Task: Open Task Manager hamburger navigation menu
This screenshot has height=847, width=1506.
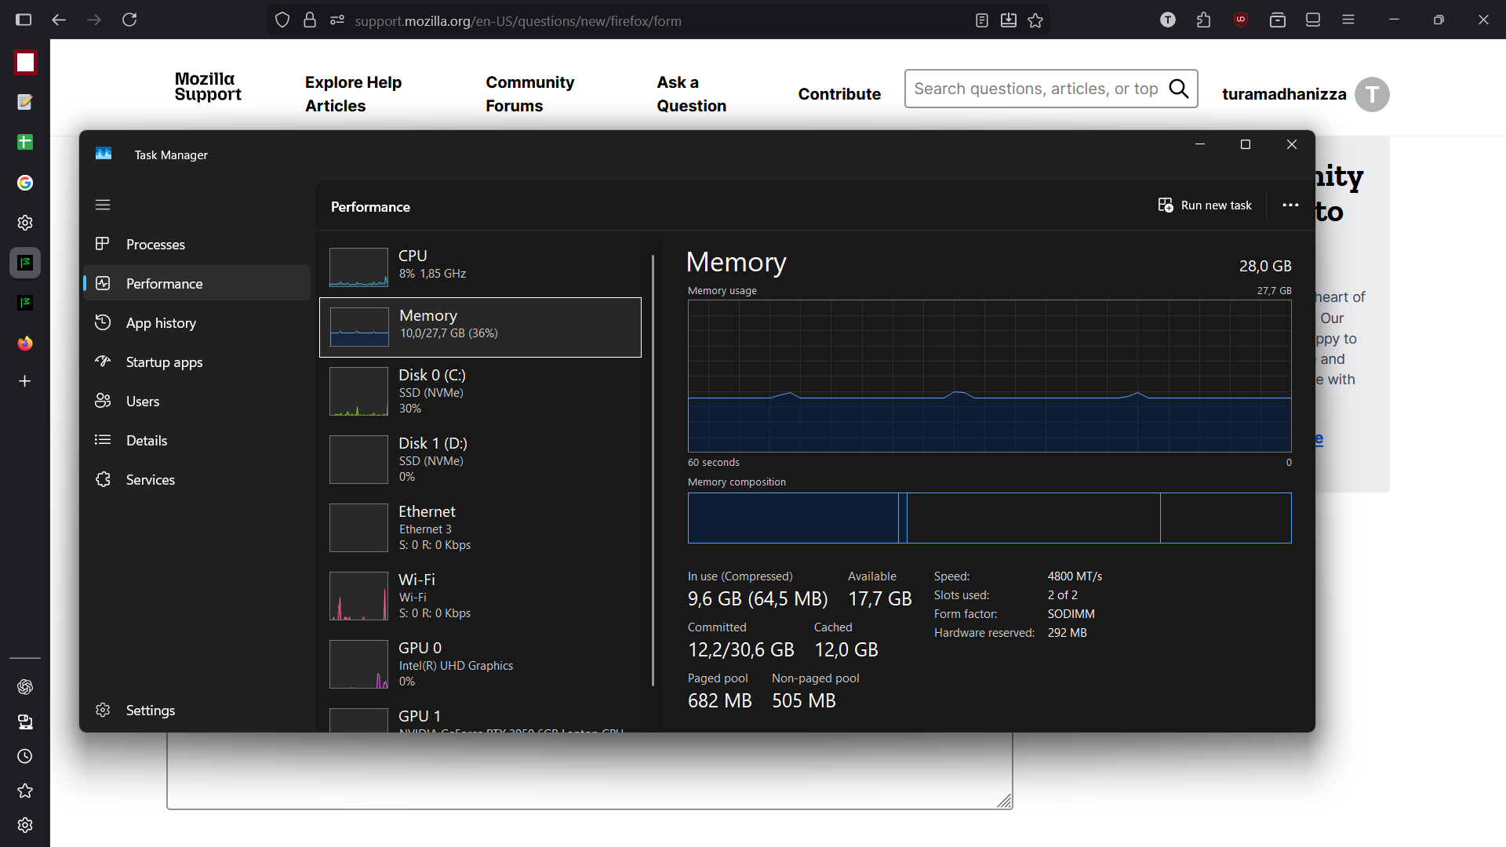Action: coord(103,205)
